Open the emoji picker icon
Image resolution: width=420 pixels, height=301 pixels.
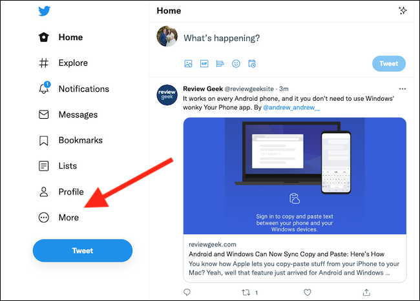[x=236, y=64]
